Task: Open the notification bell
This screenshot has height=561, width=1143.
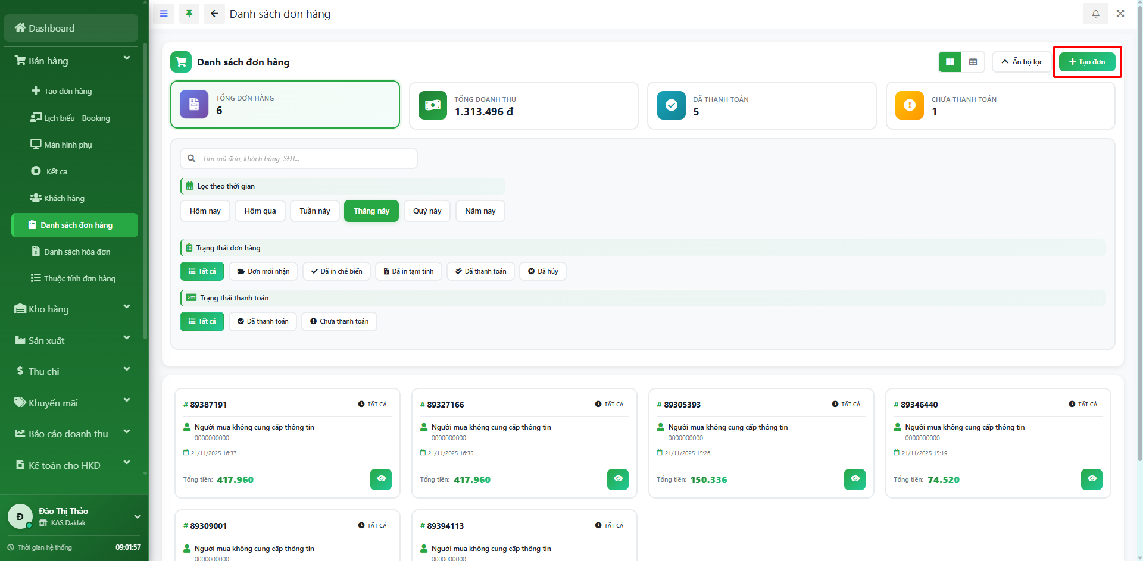Action: coord(1095,14)
